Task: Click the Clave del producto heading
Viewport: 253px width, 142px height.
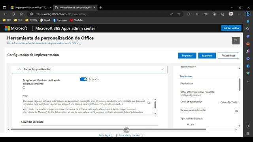Action: click(32, 122)
